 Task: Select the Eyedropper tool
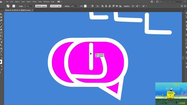pos(1,52)
